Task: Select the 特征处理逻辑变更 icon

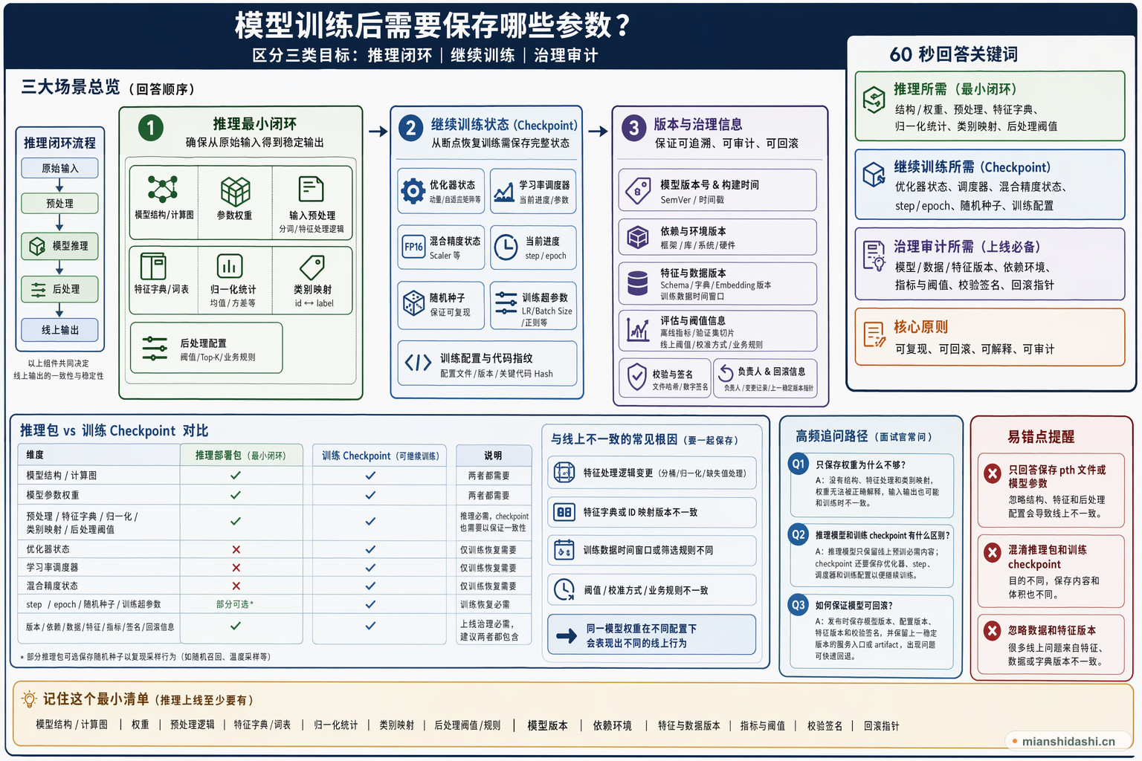Action: coord(564,472)
